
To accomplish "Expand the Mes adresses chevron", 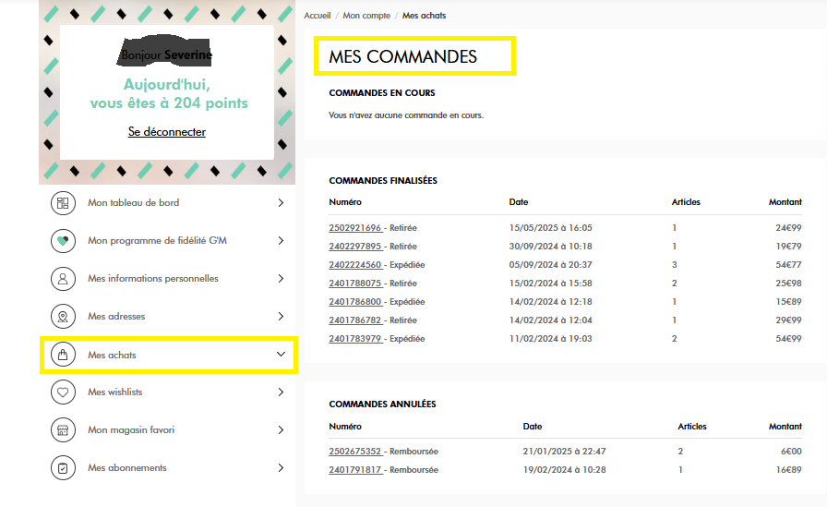I will pyautogui.click(x=281, y=317).
